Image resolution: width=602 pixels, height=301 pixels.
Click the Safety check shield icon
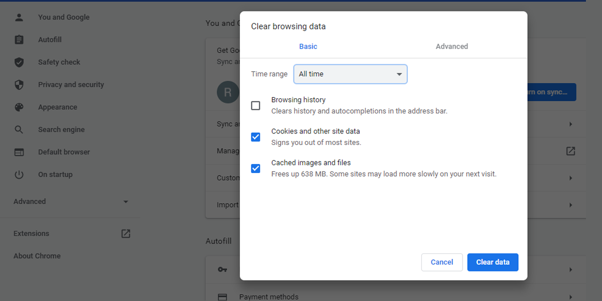tap(19, 62)
